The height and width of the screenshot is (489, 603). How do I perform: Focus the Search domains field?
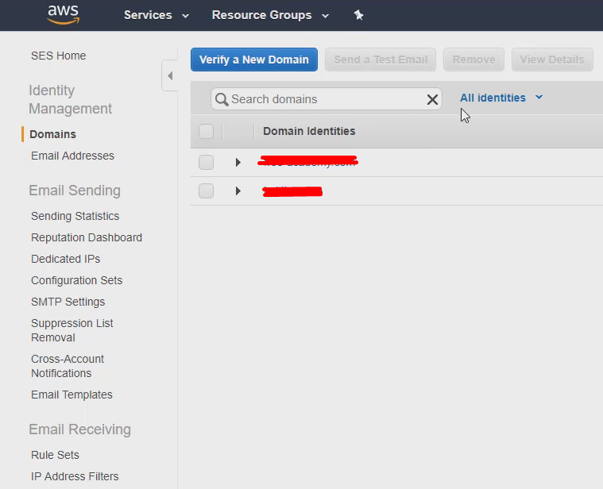[326, 99]
